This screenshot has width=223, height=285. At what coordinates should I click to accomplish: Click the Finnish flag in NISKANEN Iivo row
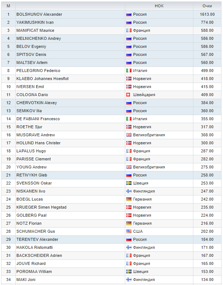(129, 191)
